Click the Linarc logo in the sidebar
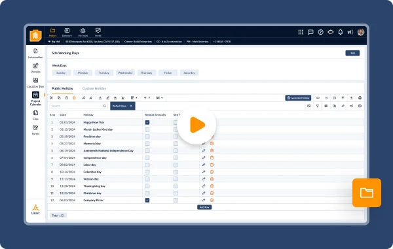This screenshot has height=249, width=393. 35,210
